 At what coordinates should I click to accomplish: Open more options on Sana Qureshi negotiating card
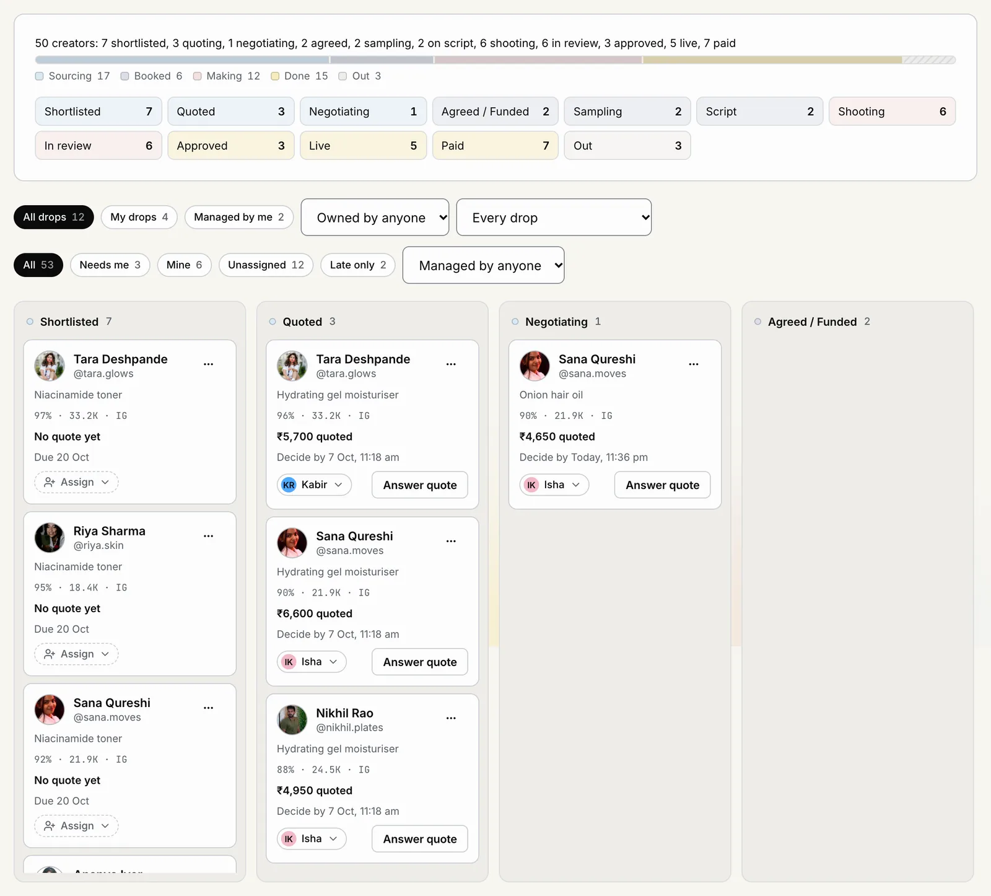point(694,364)
